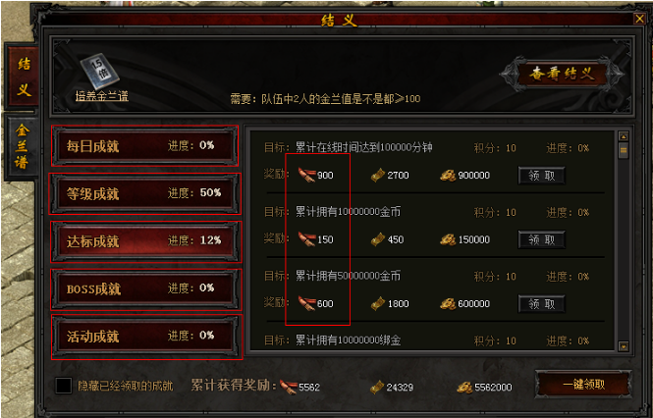Toggle the 隐藏已经领取的成就 checkbox

(x=64, y=386)
